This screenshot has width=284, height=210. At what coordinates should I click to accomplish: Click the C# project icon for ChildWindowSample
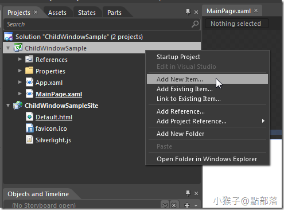click(18, 48)
